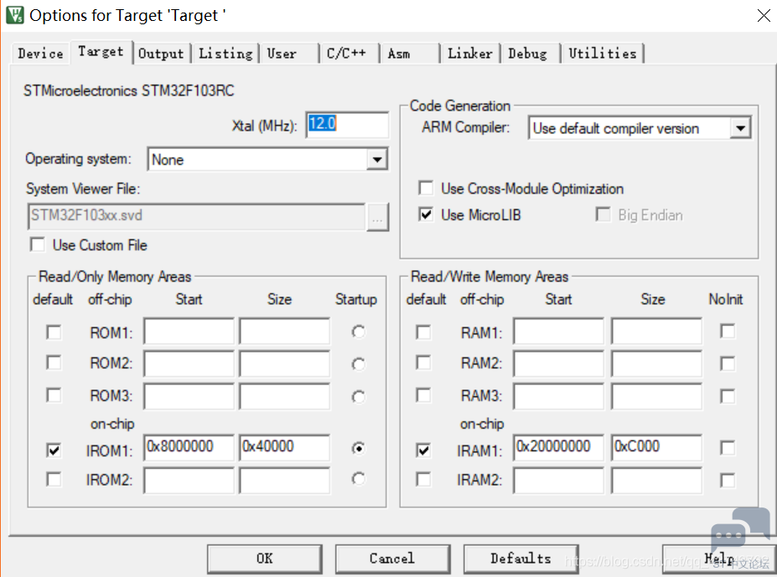Toggle the IRAM1 default checkbox

click(423, 451)
